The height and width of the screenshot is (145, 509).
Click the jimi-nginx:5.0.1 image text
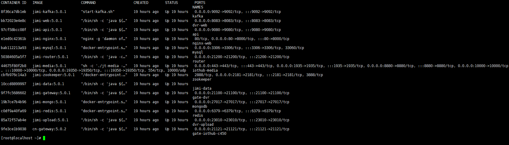pos(49,39)
